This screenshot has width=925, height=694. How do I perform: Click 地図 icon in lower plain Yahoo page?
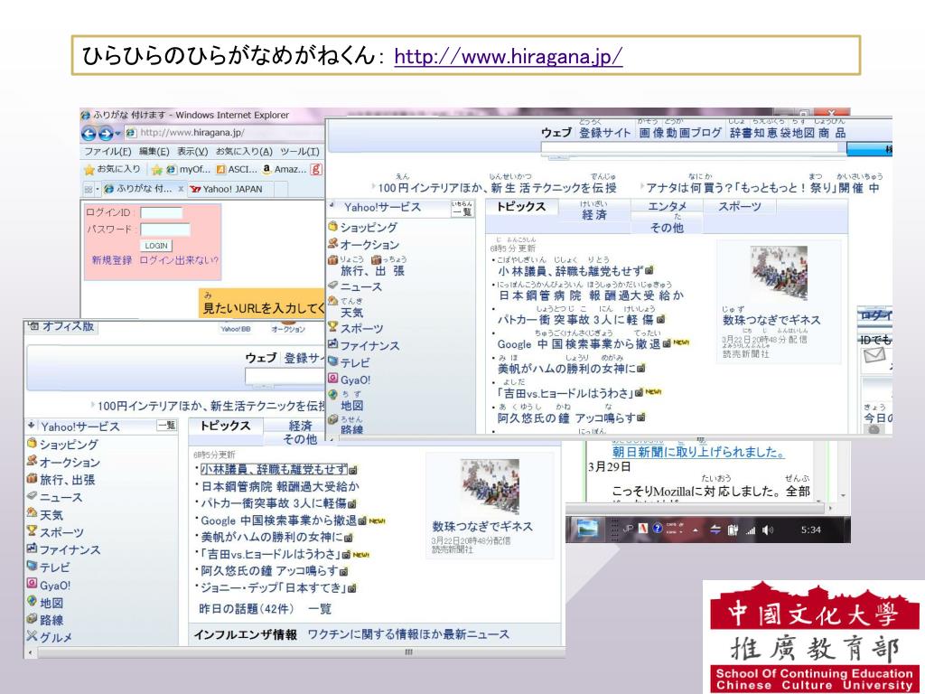tap(32, 601)
